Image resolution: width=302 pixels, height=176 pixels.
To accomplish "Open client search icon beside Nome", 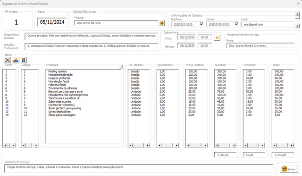I will [161, 23].
